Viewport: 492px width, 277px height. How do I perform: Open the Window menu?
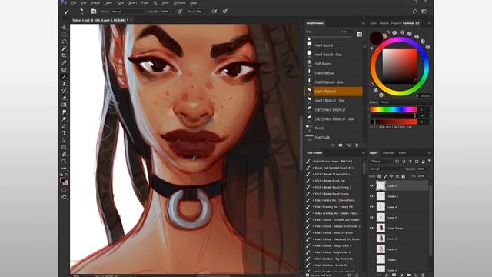179,3
